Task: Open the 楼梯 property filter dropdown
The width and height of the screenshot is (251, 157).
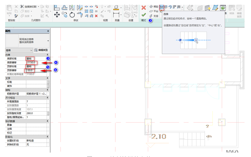Action: pyautogui.click(x=31, y=50)
